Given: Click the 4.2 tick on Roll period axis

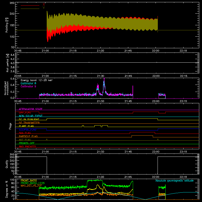Looking at the screenshot, I should click(12, 59).
